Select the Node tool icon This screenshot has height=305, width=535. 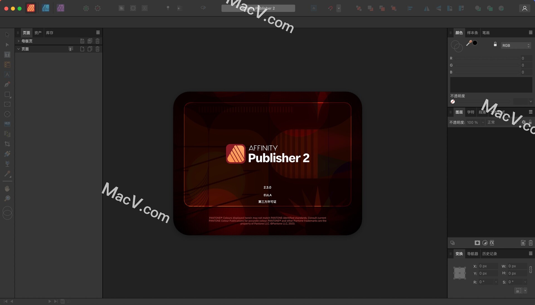(x=7, y=45)
